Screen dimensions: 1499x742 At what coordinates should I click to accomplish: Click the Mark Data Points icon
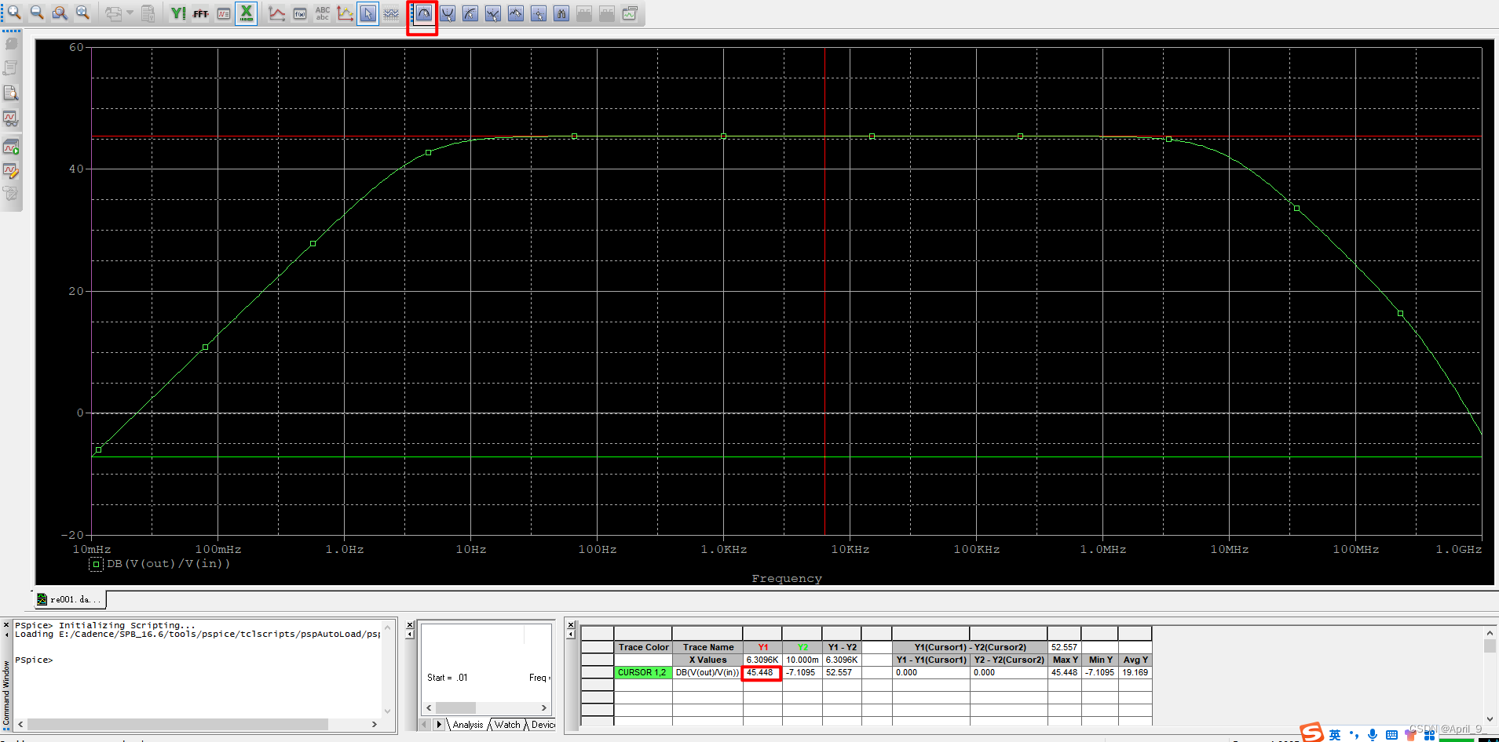click(346, 13)
